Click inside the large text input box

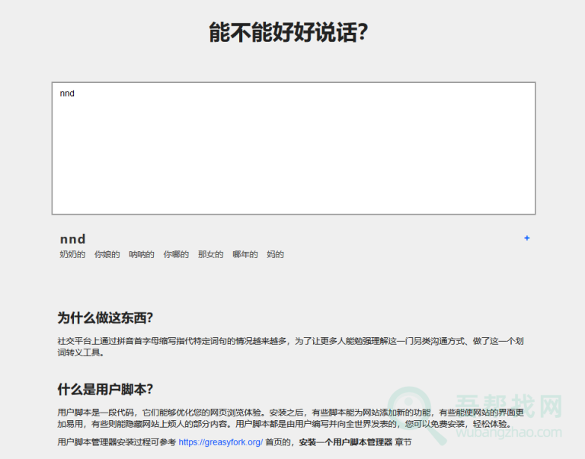293,152
